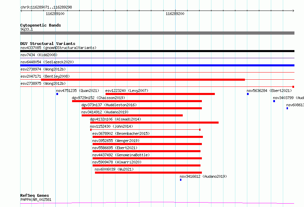Select the red Bentley2008 variant bar
This screenshot has height=207, width=304.
143,80
